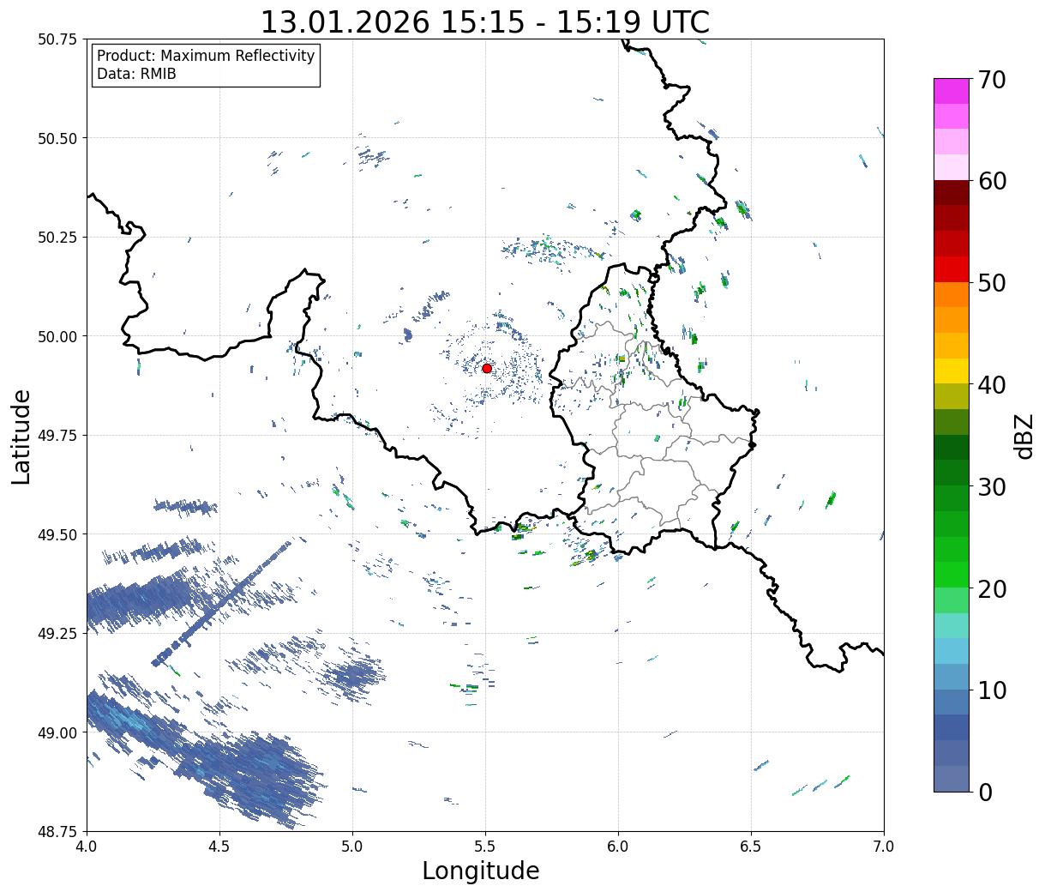
Task: Click the bright green colorbar segment above 20
Action: pos(952,575)
